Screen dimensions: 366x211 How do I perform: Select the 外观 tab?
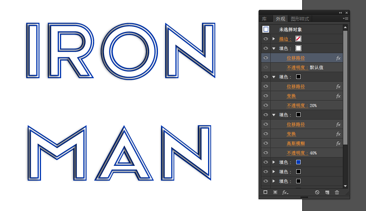tap(280, 19)
